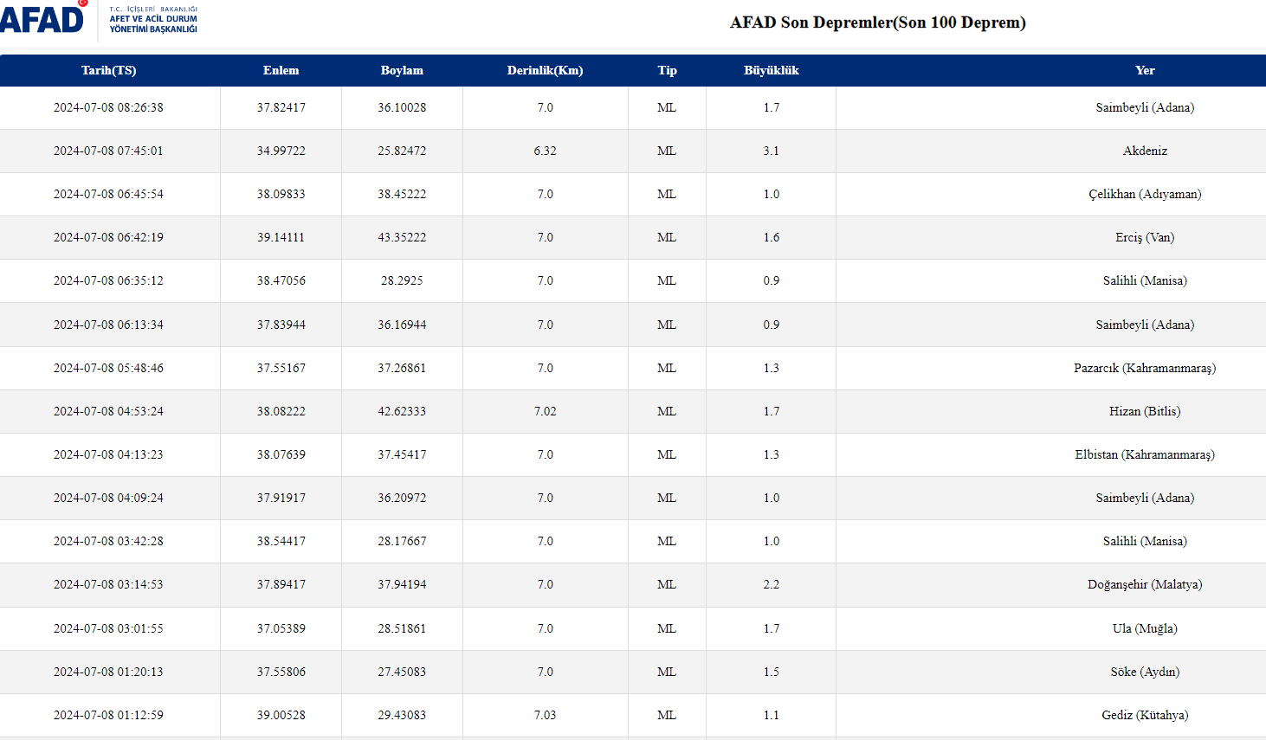Image resolution: width=1266 pixels, height=740 pixels.
Task: Click the Enlem column header
Action: (x=281, y=70)
